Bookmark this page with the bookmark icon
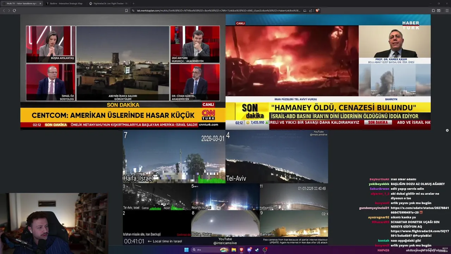Viewport: 451px width, 254px height. pyautogui.click(x=126, y=11)
